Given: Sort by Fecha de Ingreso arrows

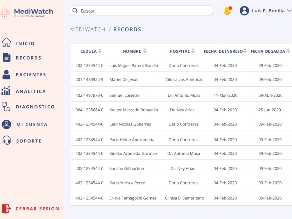Looking at the screenshot, I should tap(245, 51).
